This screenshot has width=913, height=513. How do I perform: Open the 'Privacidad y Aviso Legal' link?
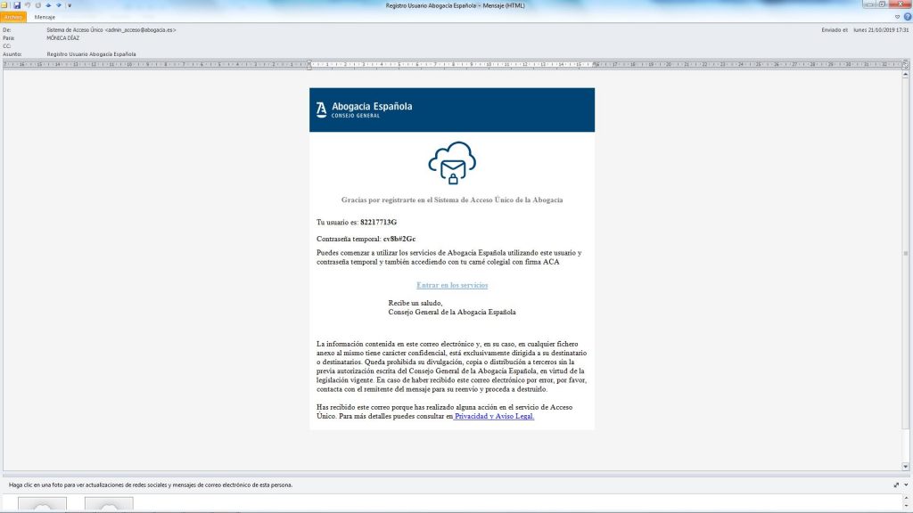[494, 417]
